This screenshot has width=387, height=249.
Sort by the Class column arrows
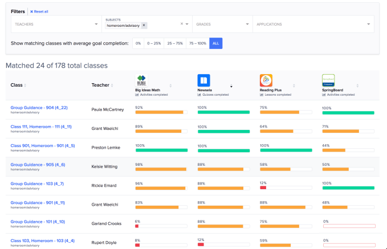click(x=25, y=85)
